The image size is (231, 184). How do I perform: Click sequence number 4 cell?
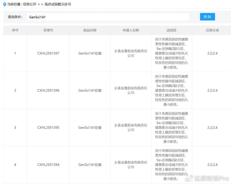coord(15,165)
